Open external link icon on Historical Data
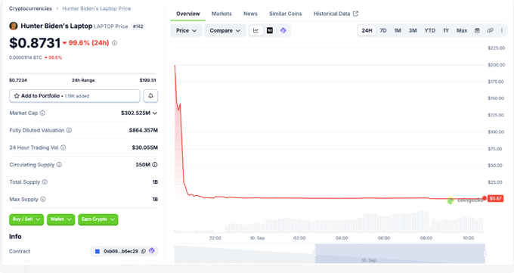 tap(355, 14)
